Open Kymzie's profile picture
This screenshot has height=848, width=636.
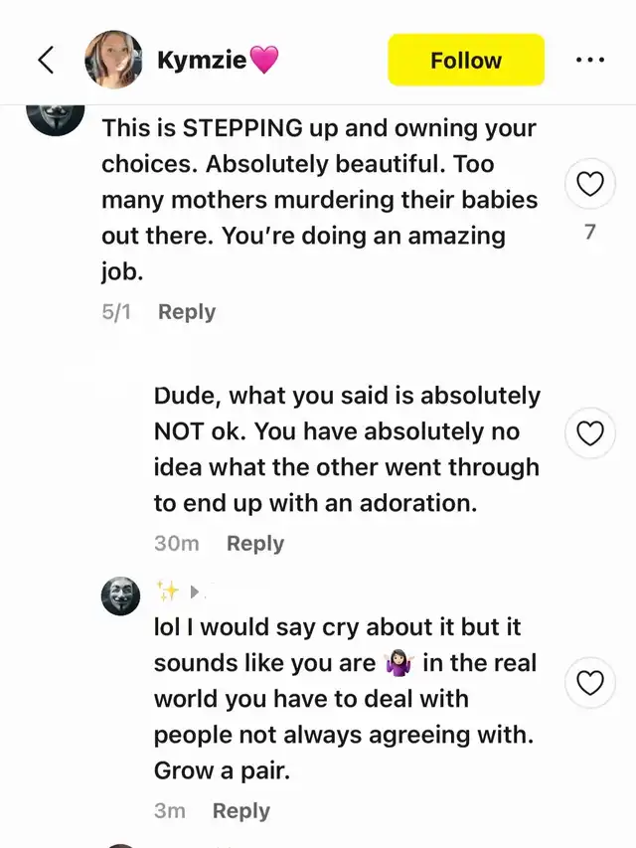113,60
